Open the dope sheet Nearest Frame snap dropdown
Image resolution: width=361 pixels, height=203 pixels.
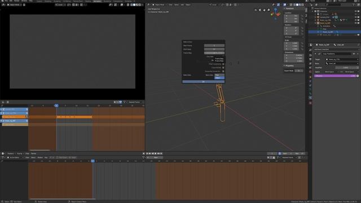point(289,157)
